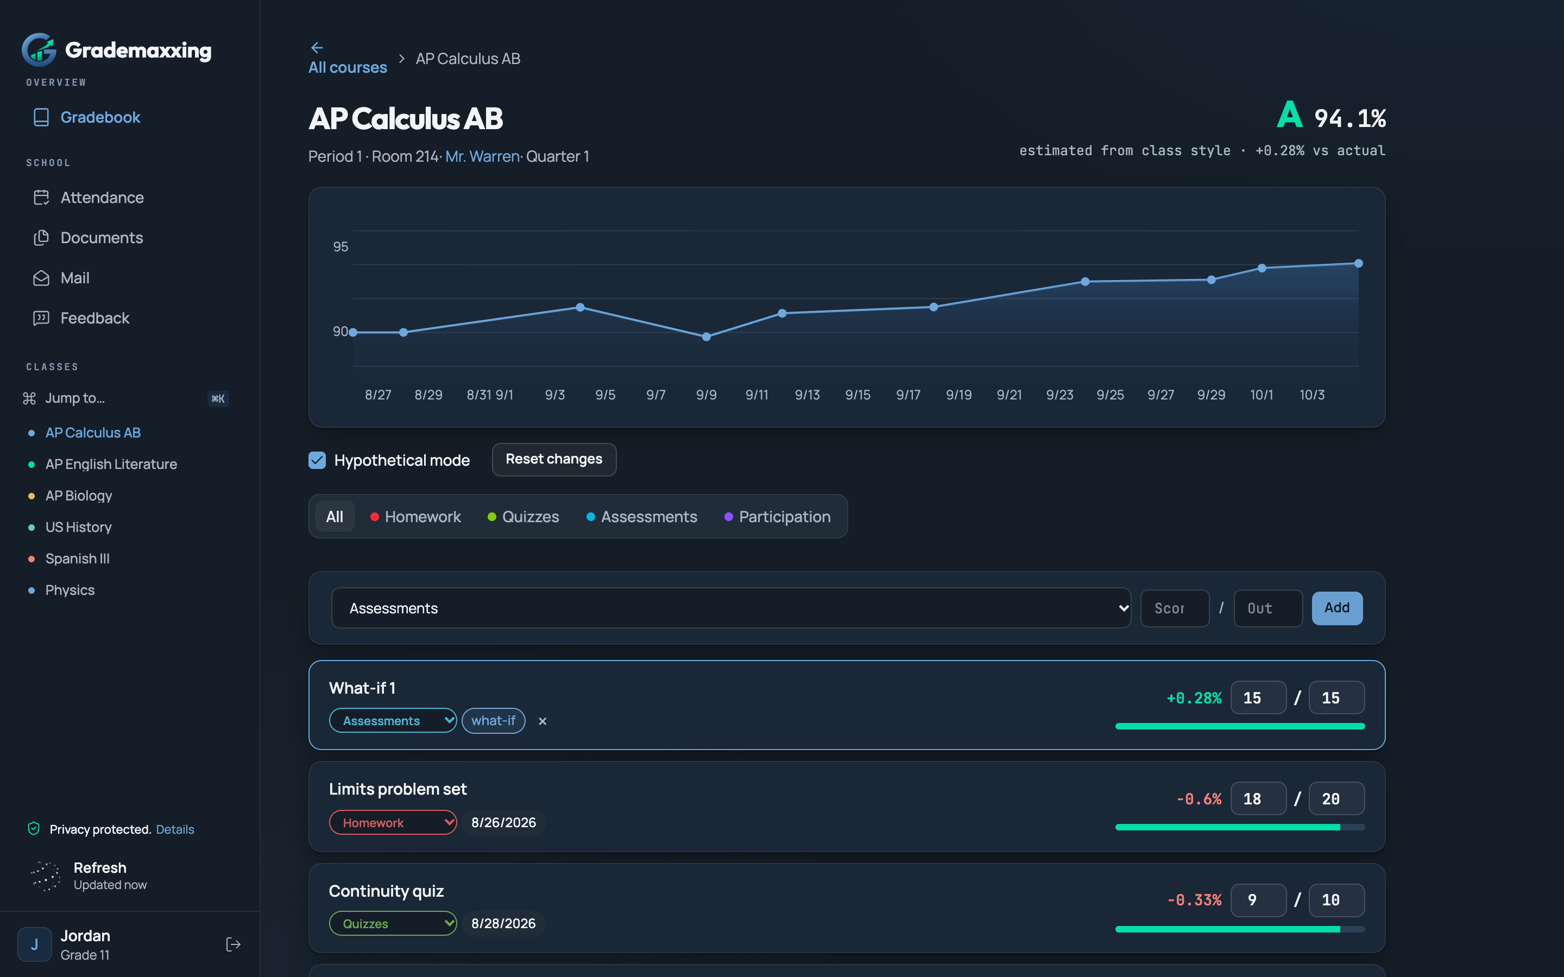Filter by the Homework tab
This screenshot has height=977, width=1564.
[x=415, y=516]
